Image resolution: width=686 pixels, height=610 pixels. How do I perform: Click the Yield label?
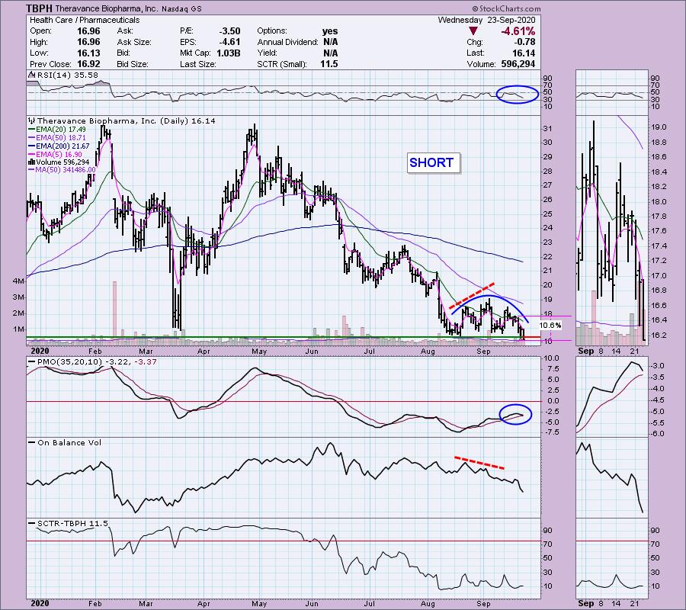click(x=267, y=53)
